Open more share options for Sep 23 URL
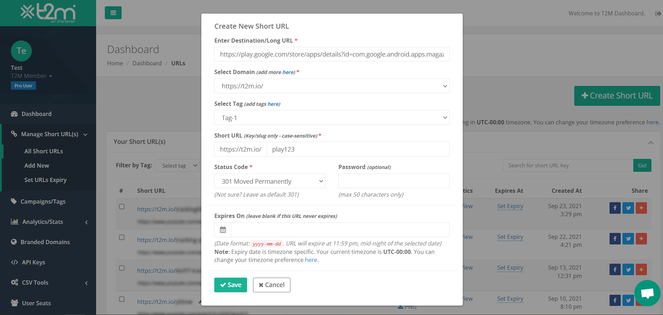Screen dimensions: 663x315 (641, 208)
